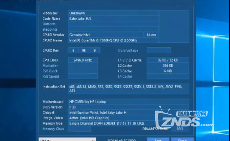Select the Memory Type label
230x141 pixels.
click(52, 124)
